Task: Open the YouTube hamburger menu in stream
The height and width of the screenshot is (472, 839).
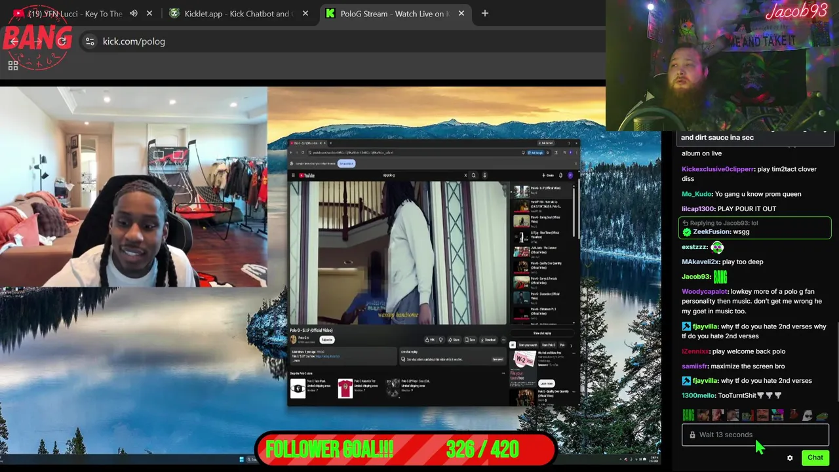Action: click(x=293, y=175)
